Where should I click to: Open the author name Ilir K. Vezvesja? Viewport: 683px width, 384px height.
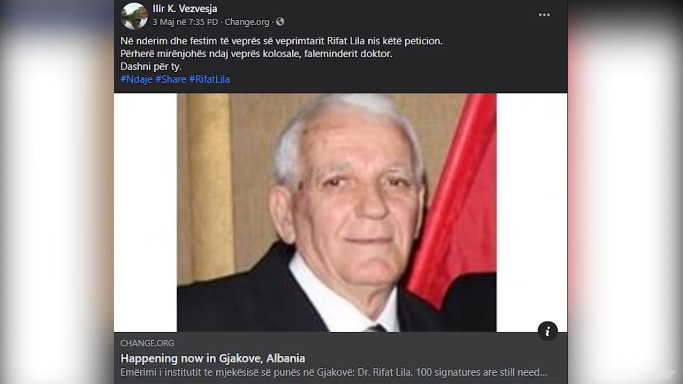[x=185, y=9]
